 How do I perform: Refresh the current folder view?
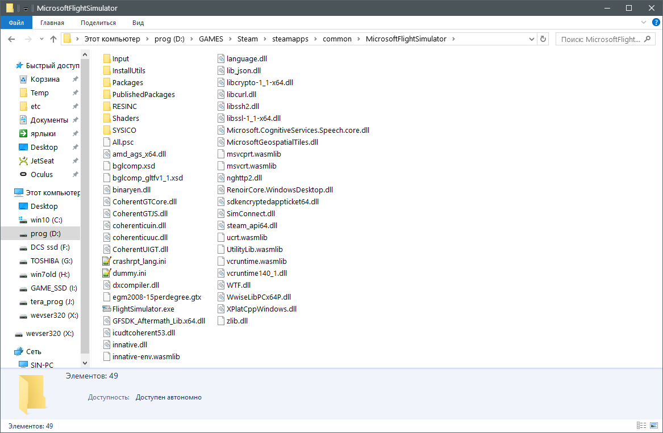pos(543,39)
